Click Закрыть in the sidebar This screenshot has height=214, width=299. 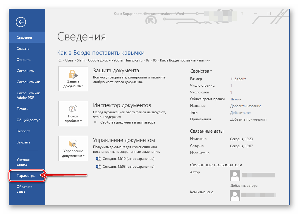[x=27, y=142]
